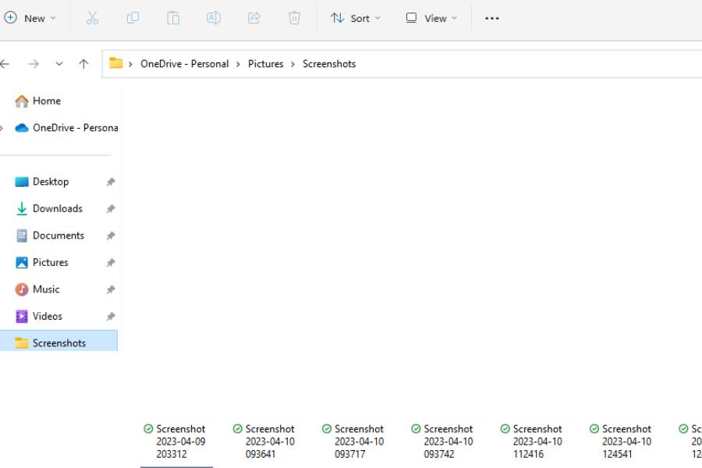Screen dimensions: 702x468
Task: Click the pin icon beside Music
Action: click(111, 289)
